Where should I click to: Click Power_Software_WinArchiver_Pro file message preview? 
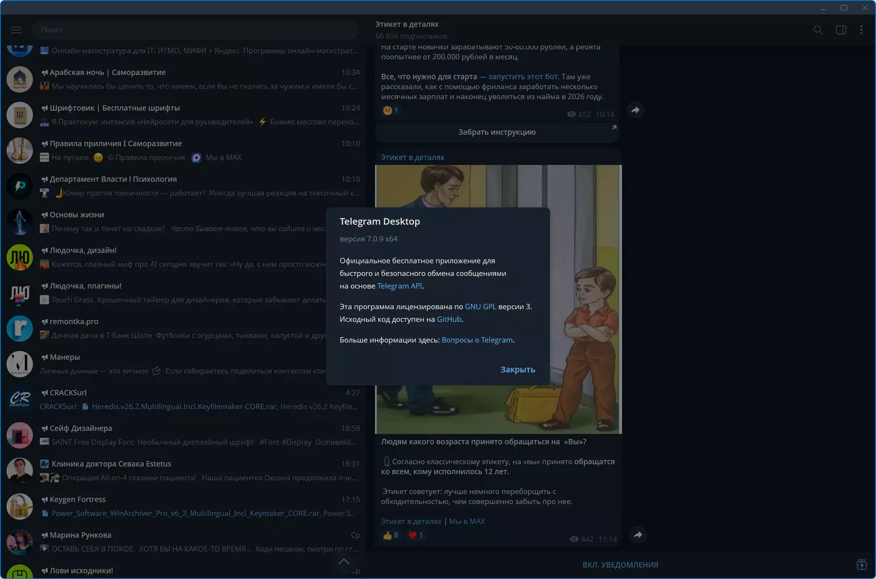point(199,513)
